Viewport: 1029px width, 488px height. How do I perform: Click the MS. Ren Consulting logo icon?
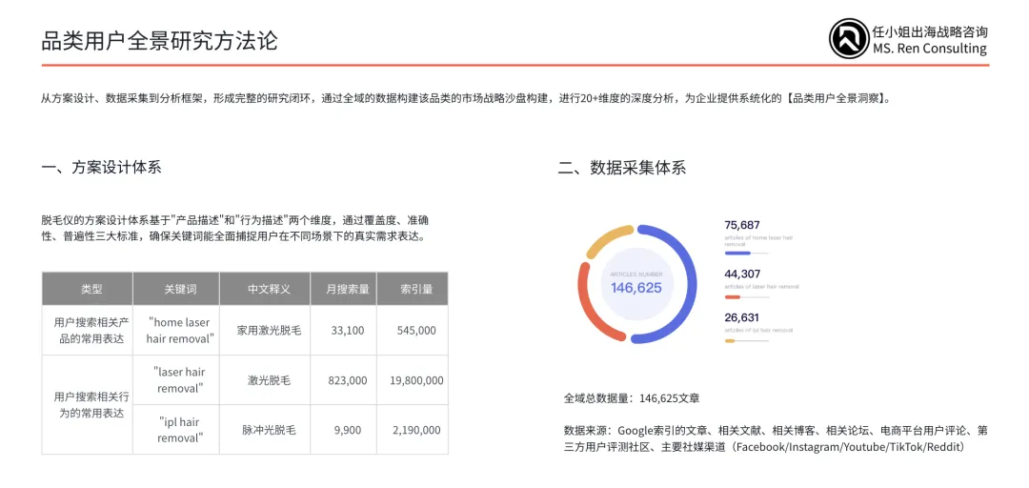click(849, 39)
